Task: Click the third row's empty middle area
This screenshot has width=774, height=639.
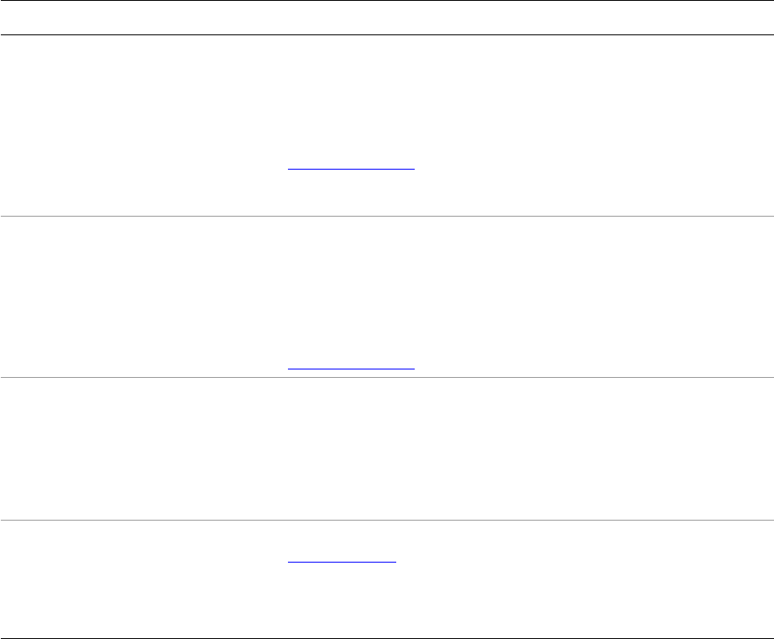Action: click(353, 448)
